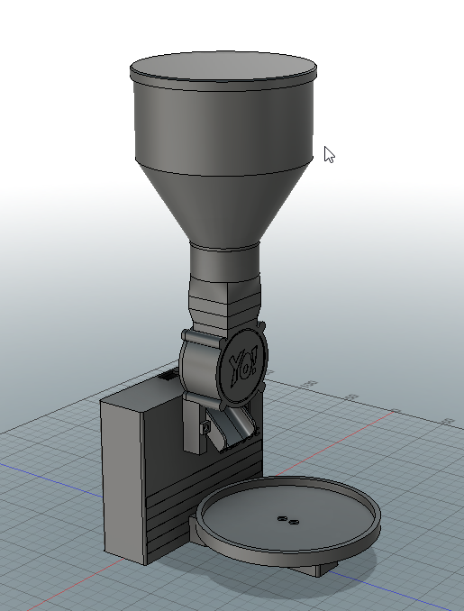The height and width of the screenshot is (611, 464).
Task: Select the angled dispensing chute under wheel
Action: [x=233, y=431]
